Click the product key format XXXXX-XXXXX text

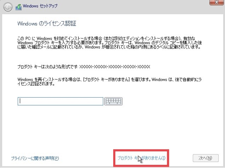pos(115,67)
